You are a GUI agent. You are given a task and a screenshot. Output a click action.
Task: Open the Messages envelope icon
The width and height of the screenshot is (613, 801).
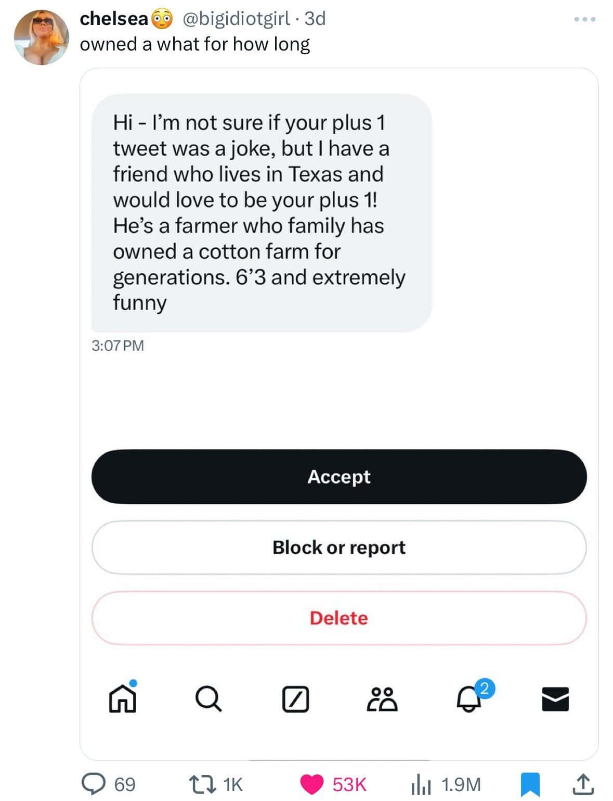[x=555, y=699]
